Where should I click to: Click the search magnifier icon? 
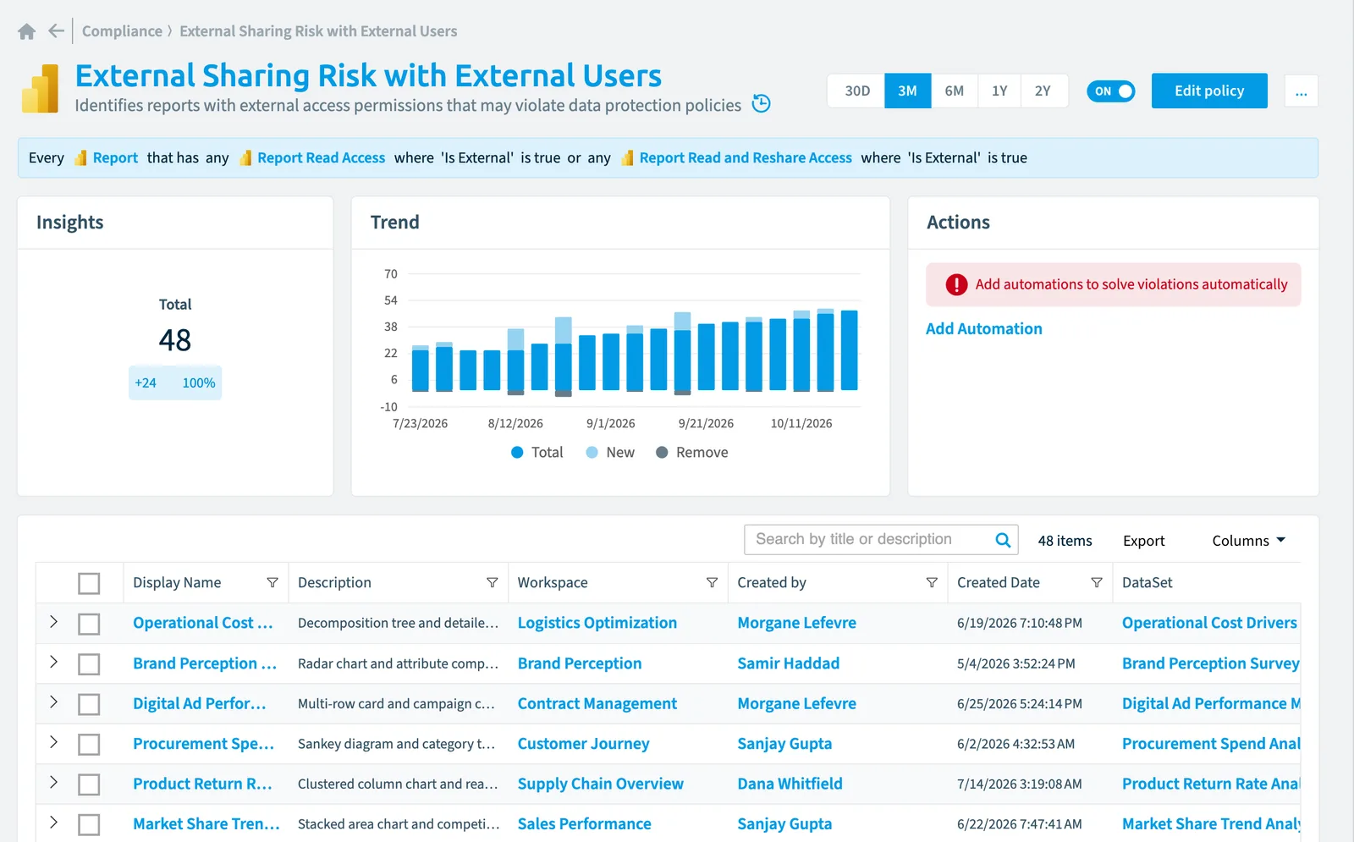(x=1003, y=540)
